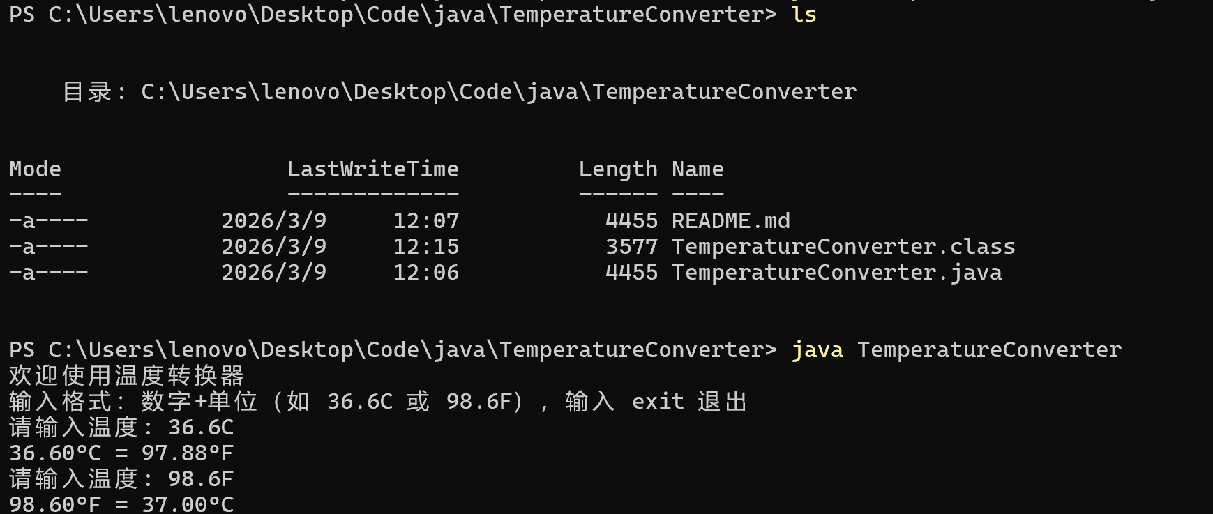Click the 12:07 write time of README.md
1213x514 pixels.
(425, 221)
